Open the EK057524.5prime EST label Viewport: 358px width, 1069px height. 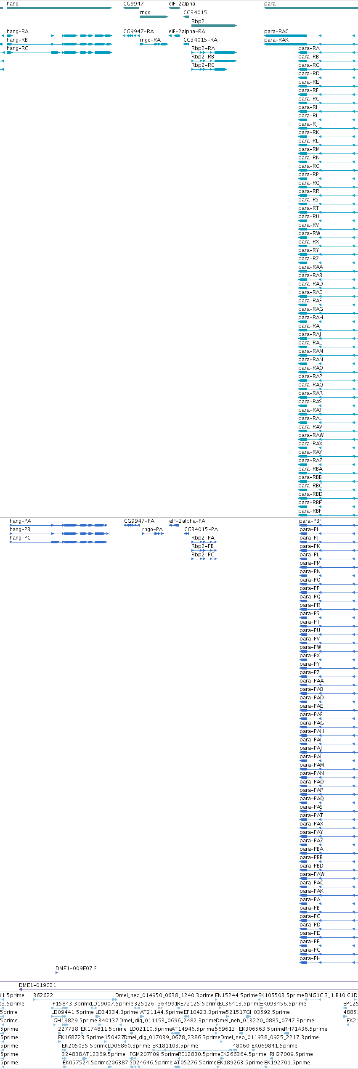tap(86, 1063)
